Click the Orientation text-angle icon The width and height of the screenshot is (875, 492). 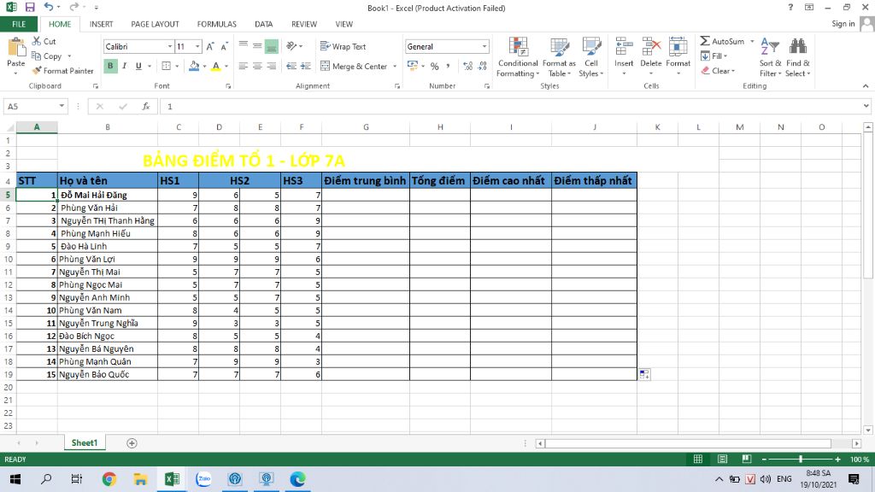[x=291, y=46]
